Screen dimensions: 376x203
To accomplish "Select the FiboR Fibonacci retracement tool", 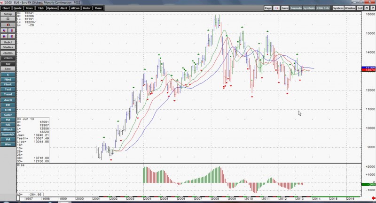I will coord(8,84).
